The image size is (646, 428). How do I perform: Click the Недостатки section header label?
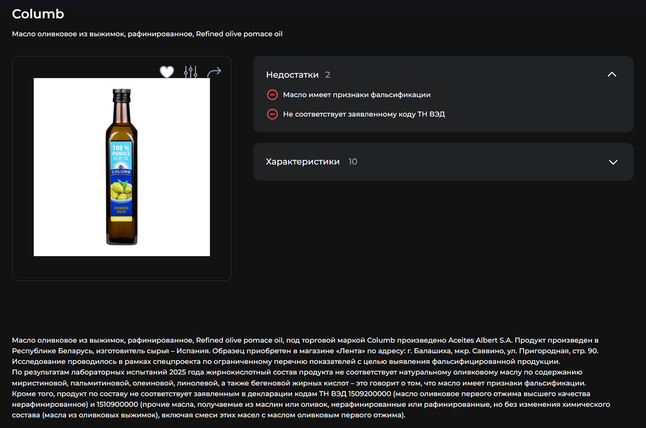coord(292,75)
